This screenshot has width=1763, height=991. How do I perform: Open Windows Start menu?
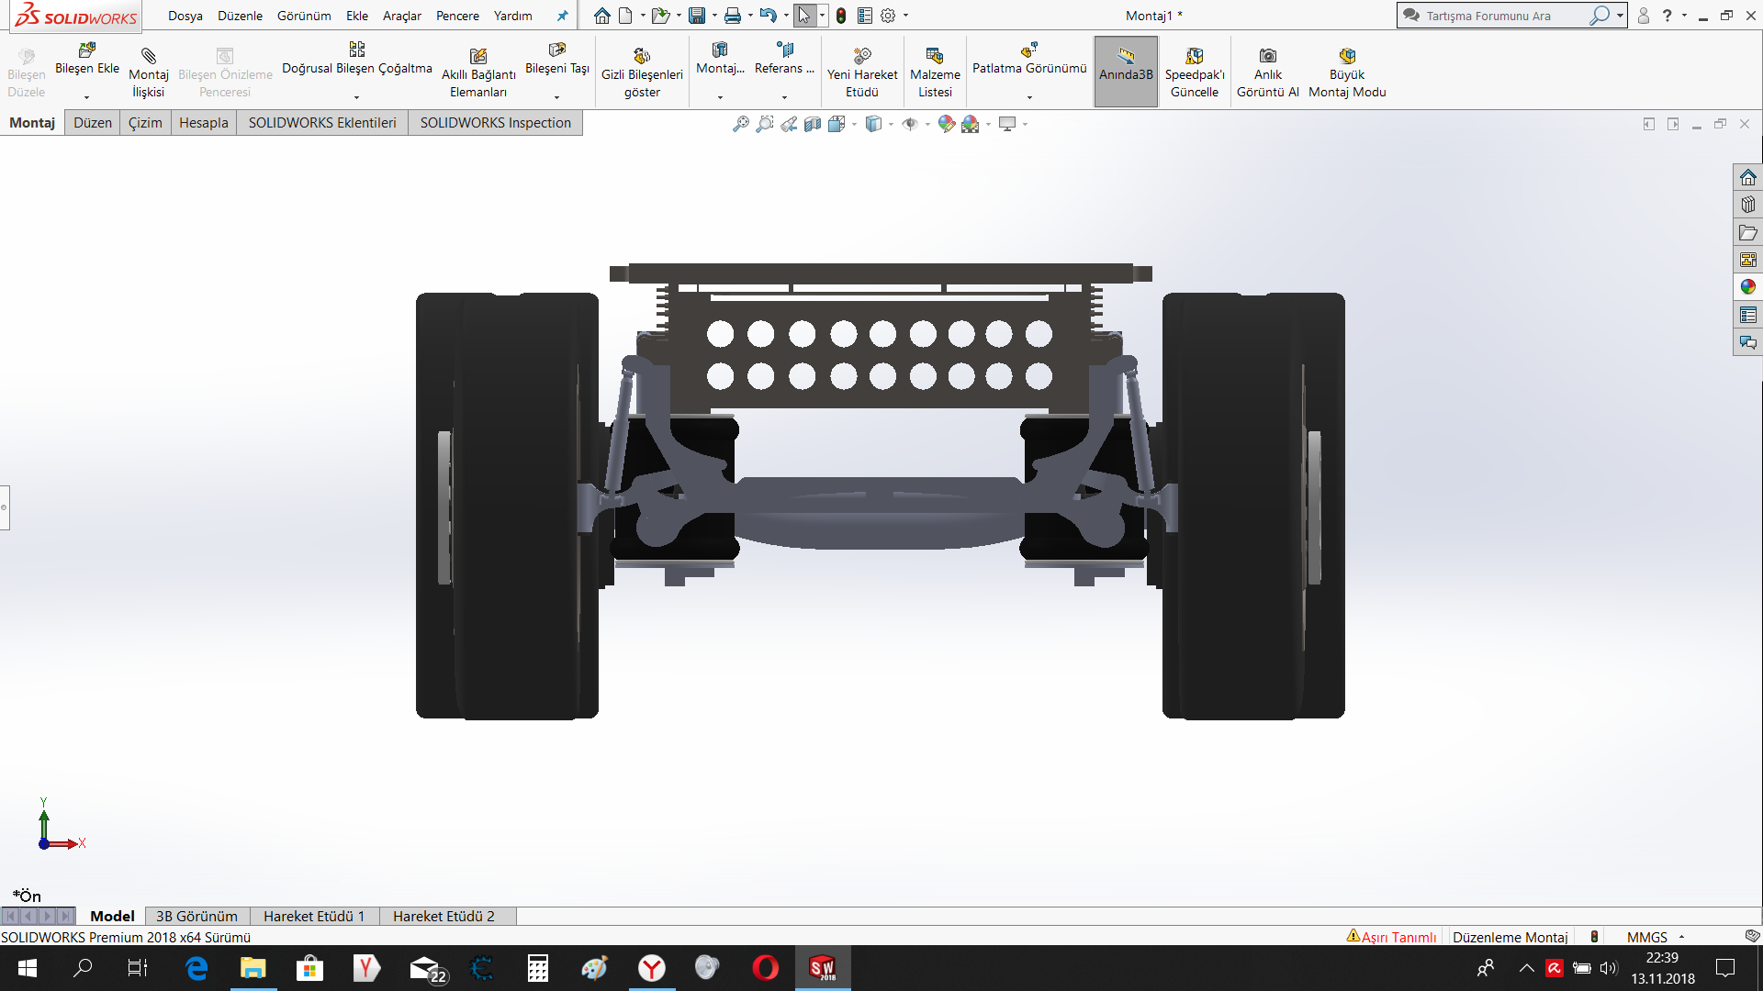click(28, 968)
